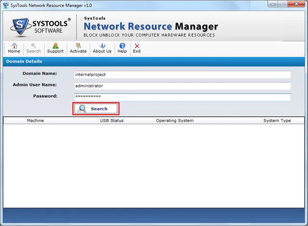Click the application icon in title bar
Image resolution: width=308 pixels, height=226 pixels.
point(6,5)
